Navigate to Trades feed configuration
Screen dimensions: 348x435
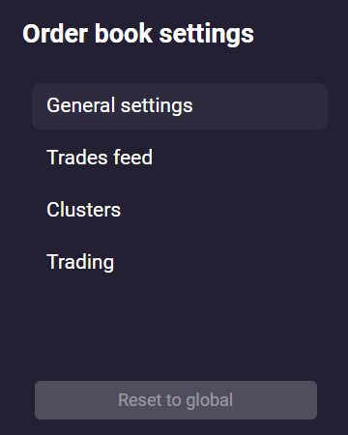(180, 158)
